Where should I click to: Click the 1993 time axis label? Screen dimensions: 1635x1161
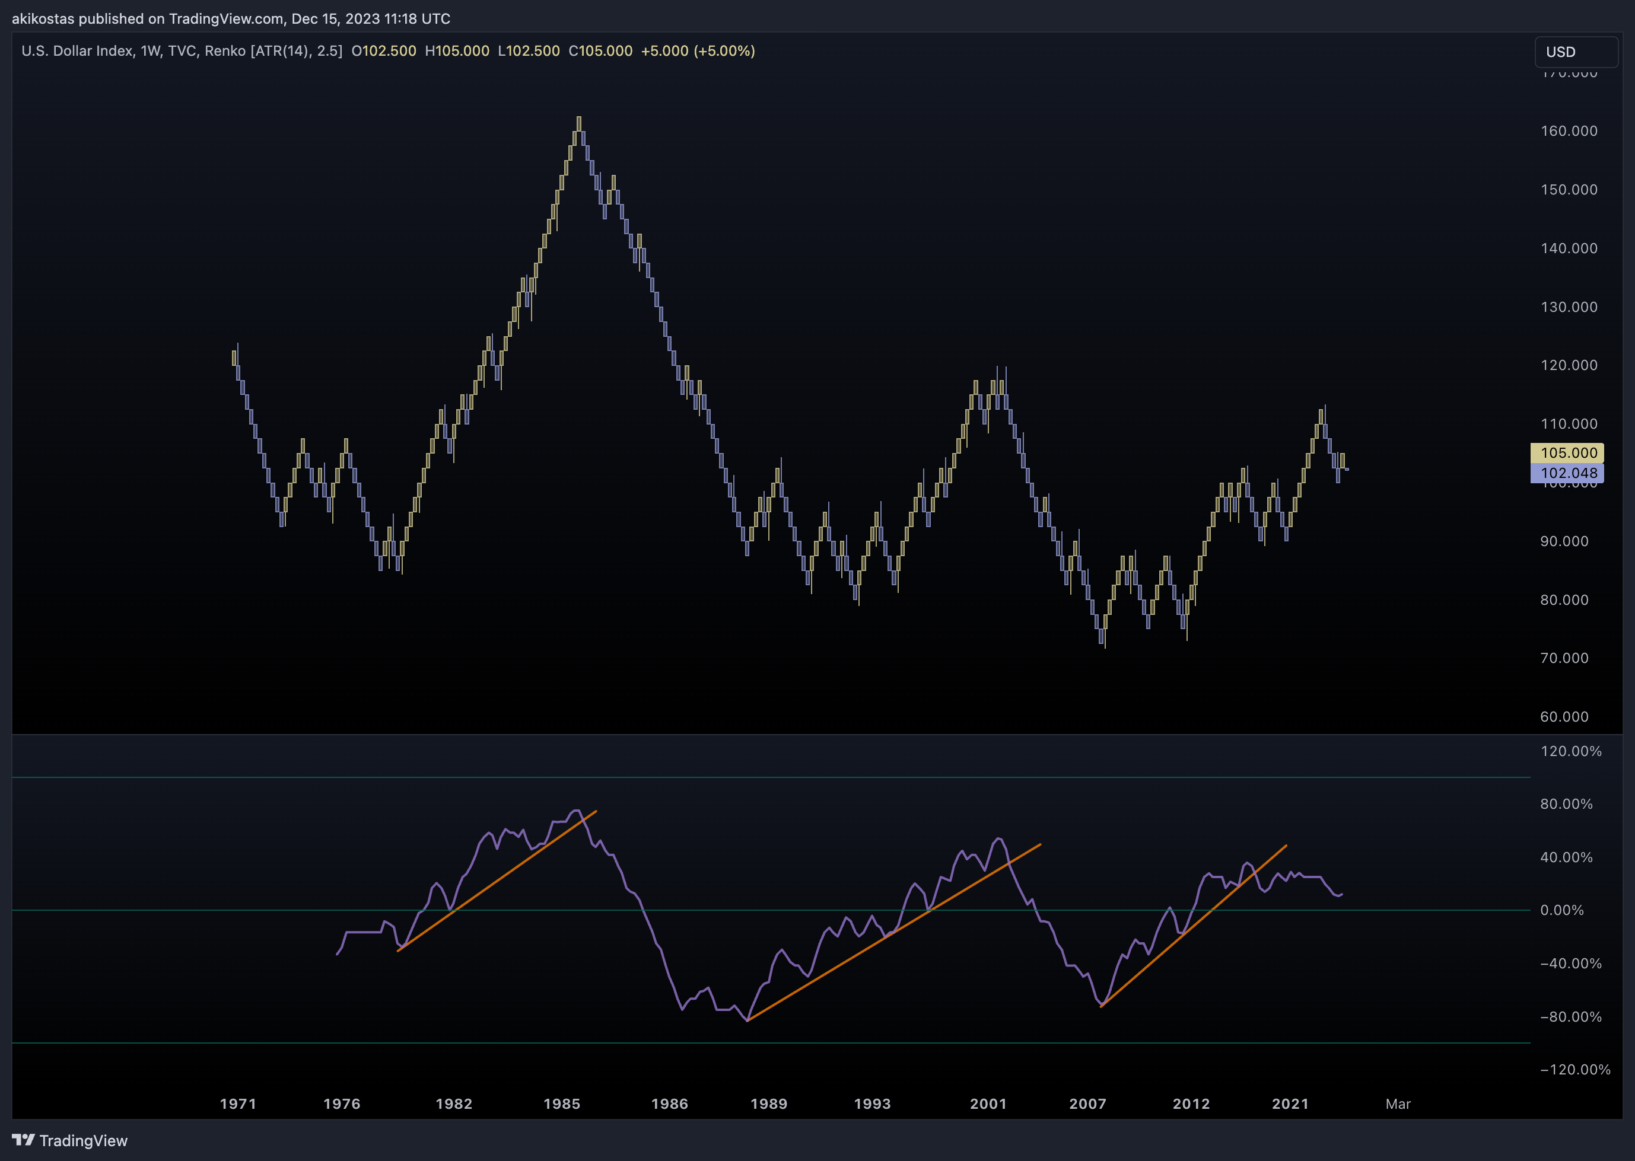[873, 1104]
